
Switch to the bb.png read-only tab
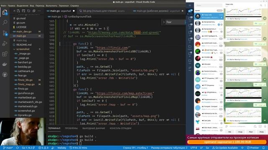click(102, 11)
